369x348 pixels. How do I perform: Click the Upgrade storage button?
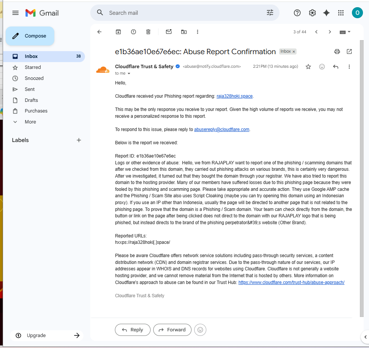[47, 335]
